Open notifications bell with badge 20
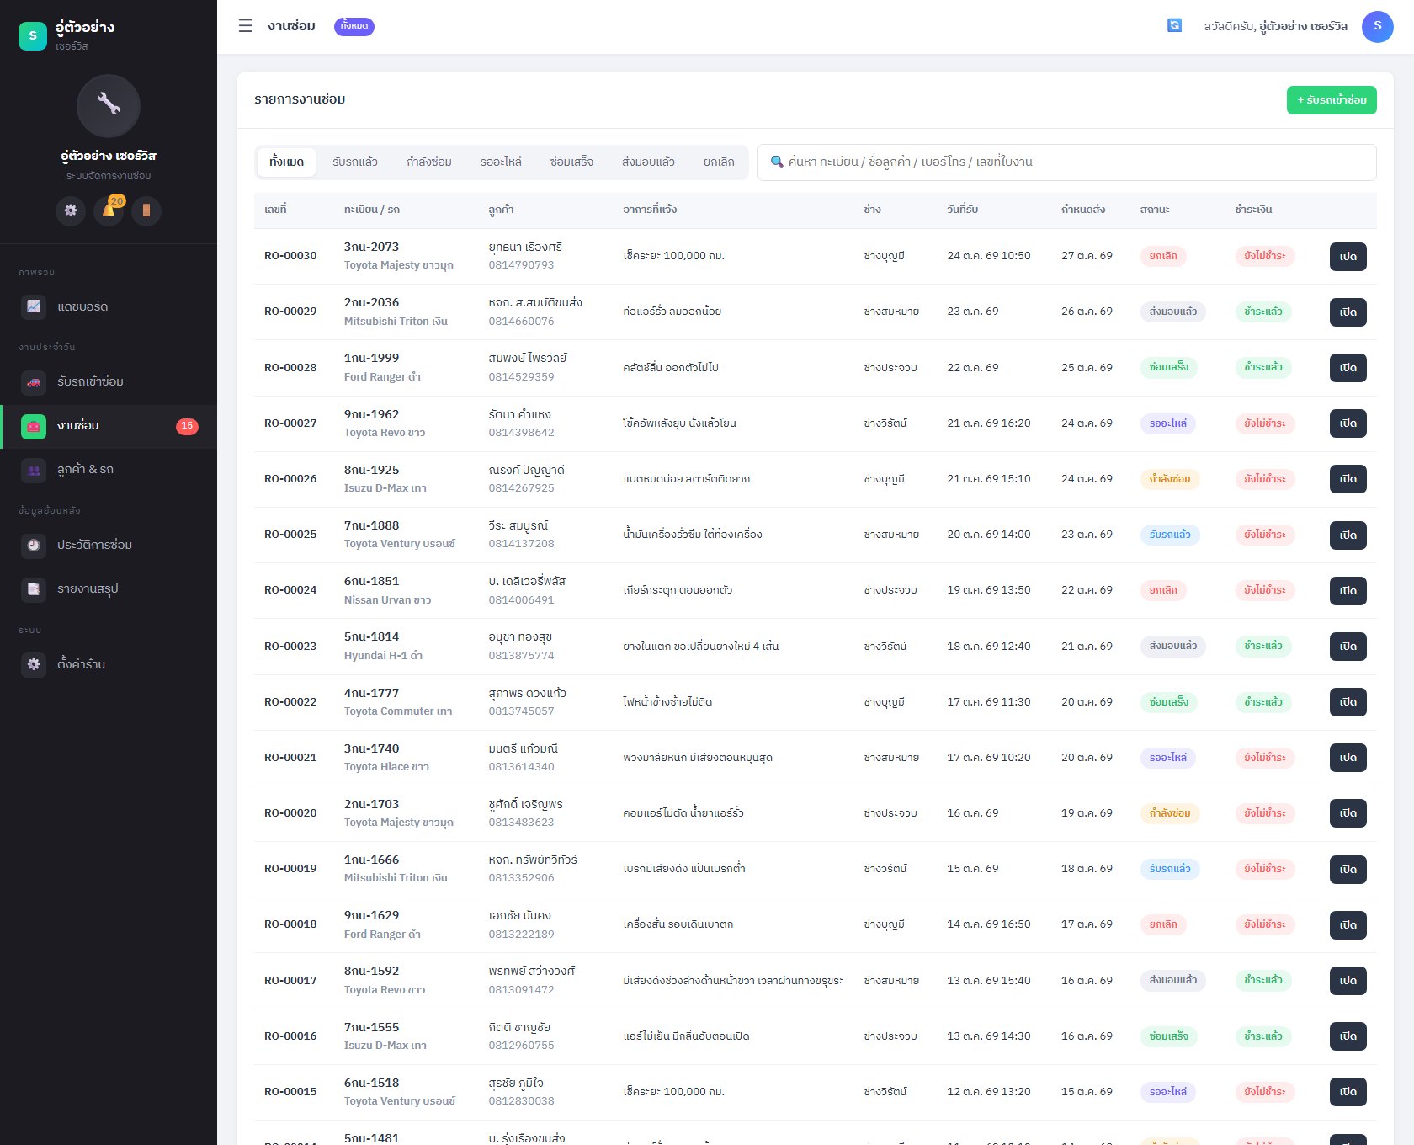 [x=109, y=210]
